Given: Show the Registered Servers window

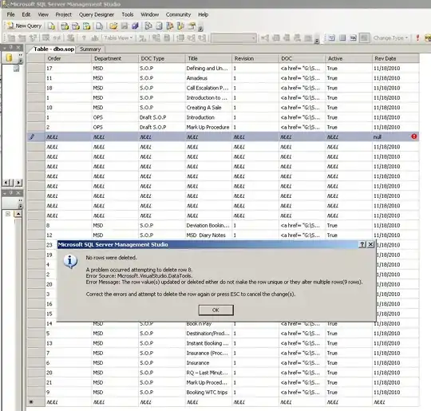Looking at the screenshot, I should pos(148,26).
